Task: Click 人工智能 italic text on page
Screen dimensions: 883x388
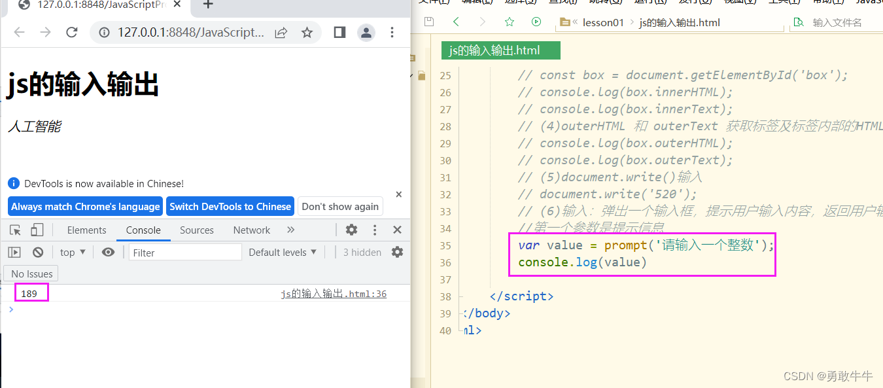Action: (34, 126)
